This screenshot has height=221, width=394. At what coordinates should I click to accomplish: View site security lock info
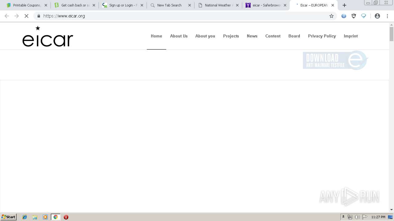(38, 16)
